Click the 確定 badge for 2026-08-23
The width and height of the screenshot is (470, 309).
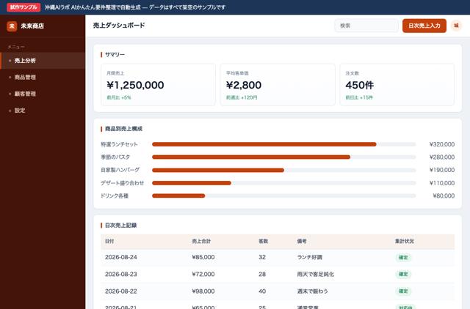click(403, 275)
